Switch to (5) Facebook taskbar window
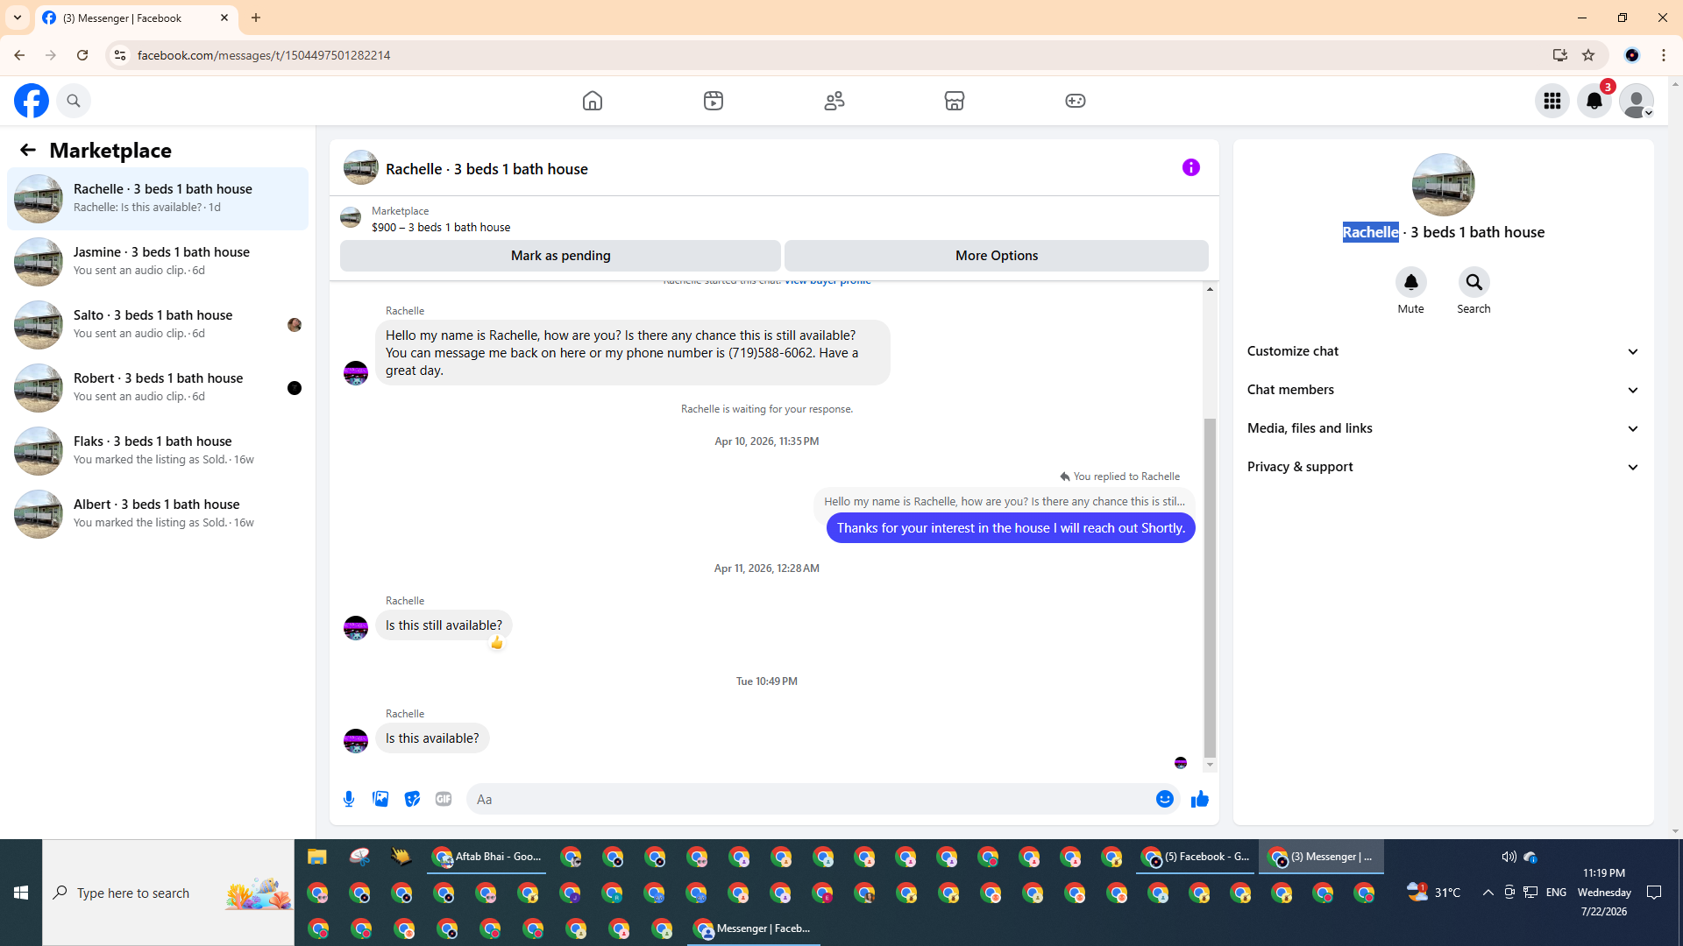The height and width of the screenshot is (946, 1683). click(x=1197, y=857)
